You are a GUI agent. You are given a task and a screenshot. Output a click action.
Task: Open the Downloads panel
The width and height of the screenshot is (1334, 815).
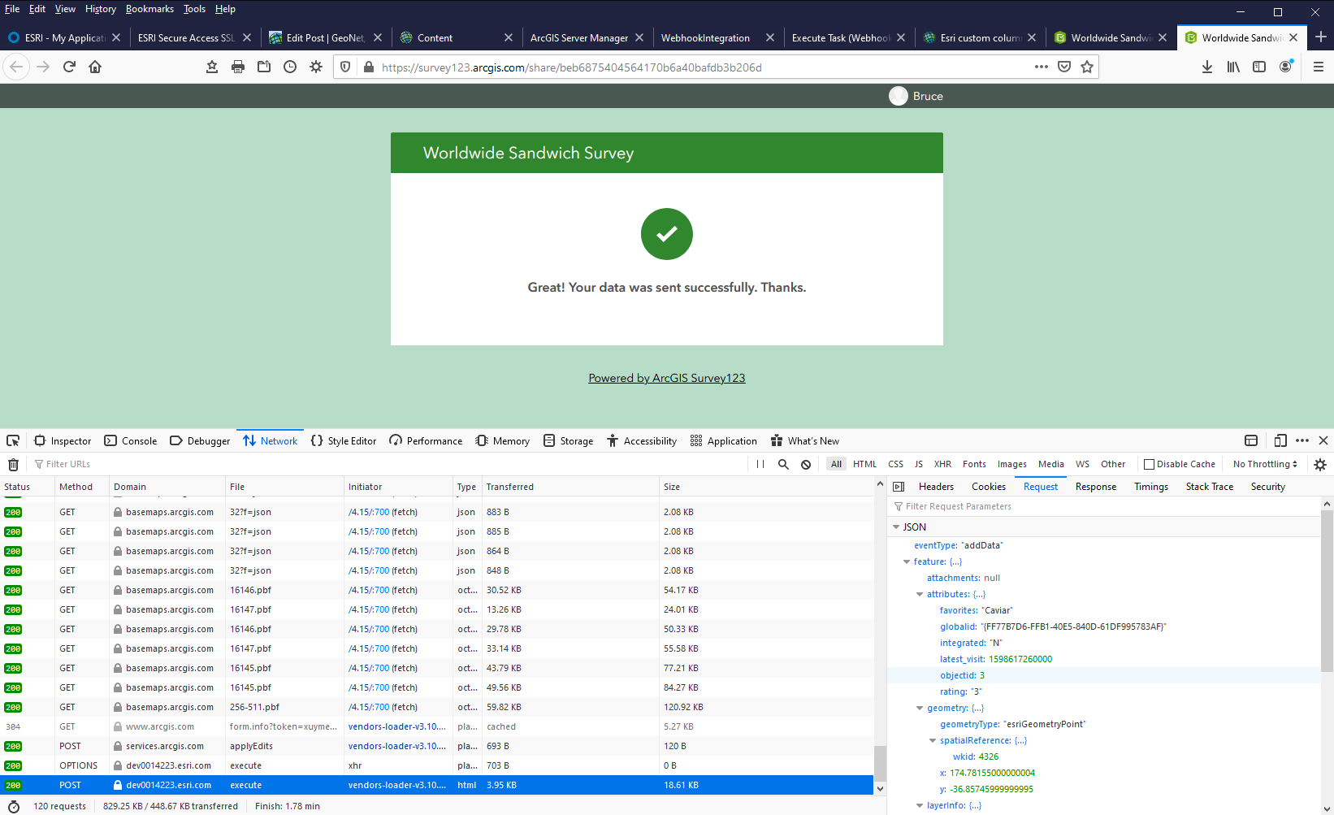pos(1207,67)
